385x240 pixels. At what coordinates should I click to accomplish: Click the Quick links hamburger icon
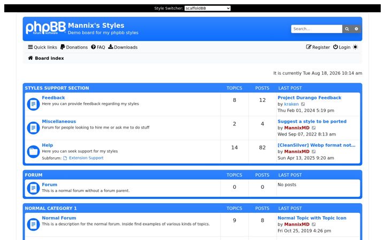(30, 47)
